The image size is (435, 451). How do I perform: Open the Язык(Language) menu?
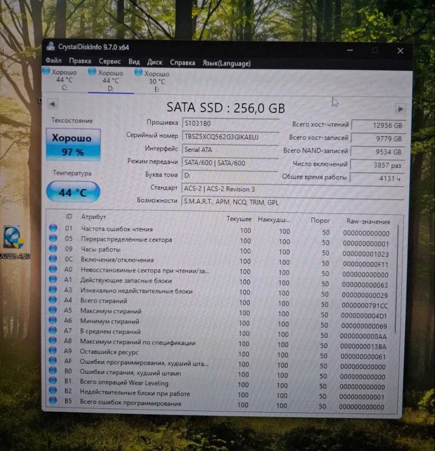[227, 63]
